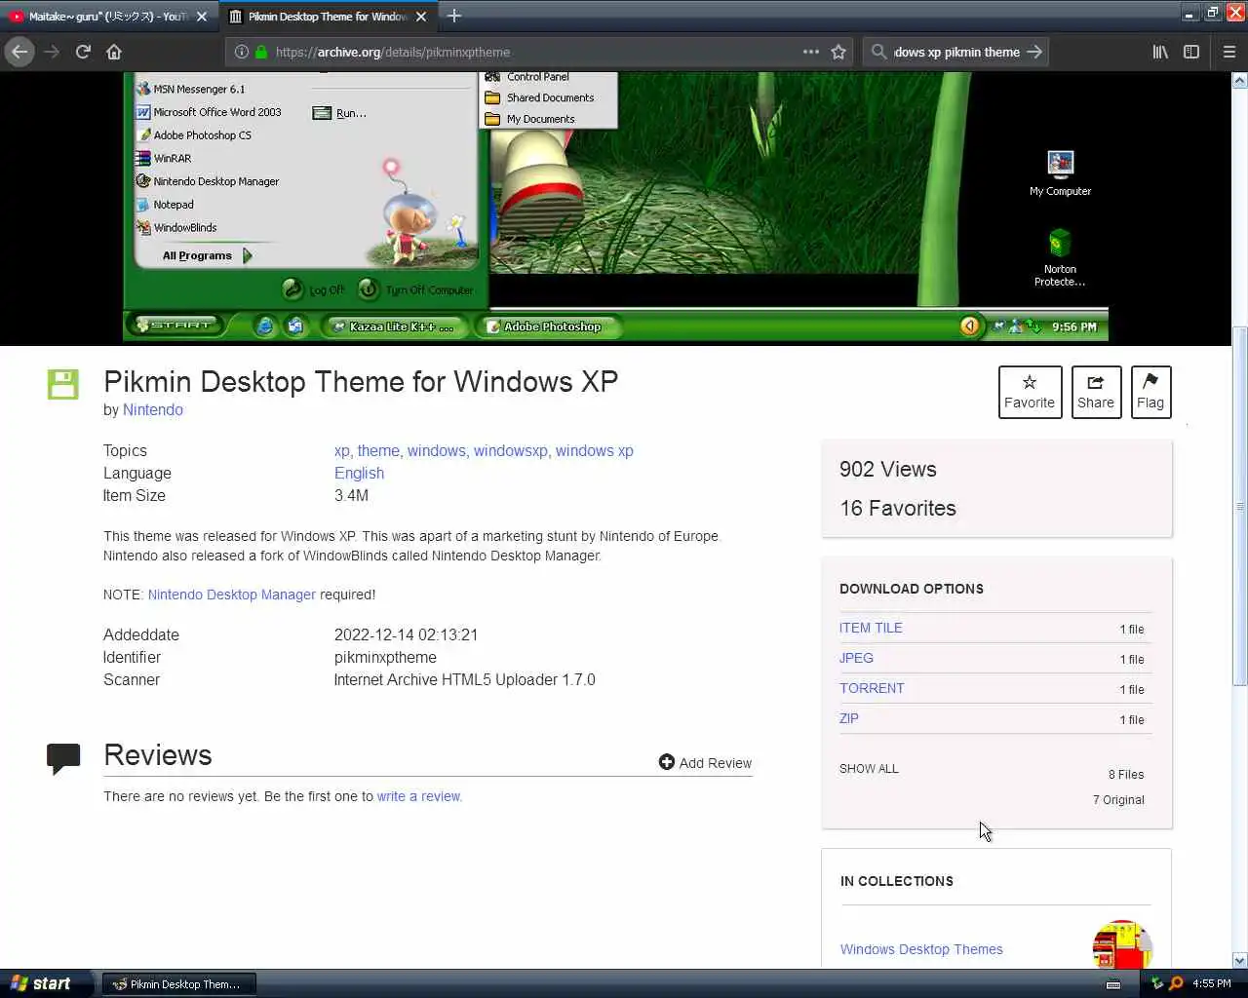Download the JPEG option
The height and width of the screenshot is (998, 1248).
click(856, 659)
